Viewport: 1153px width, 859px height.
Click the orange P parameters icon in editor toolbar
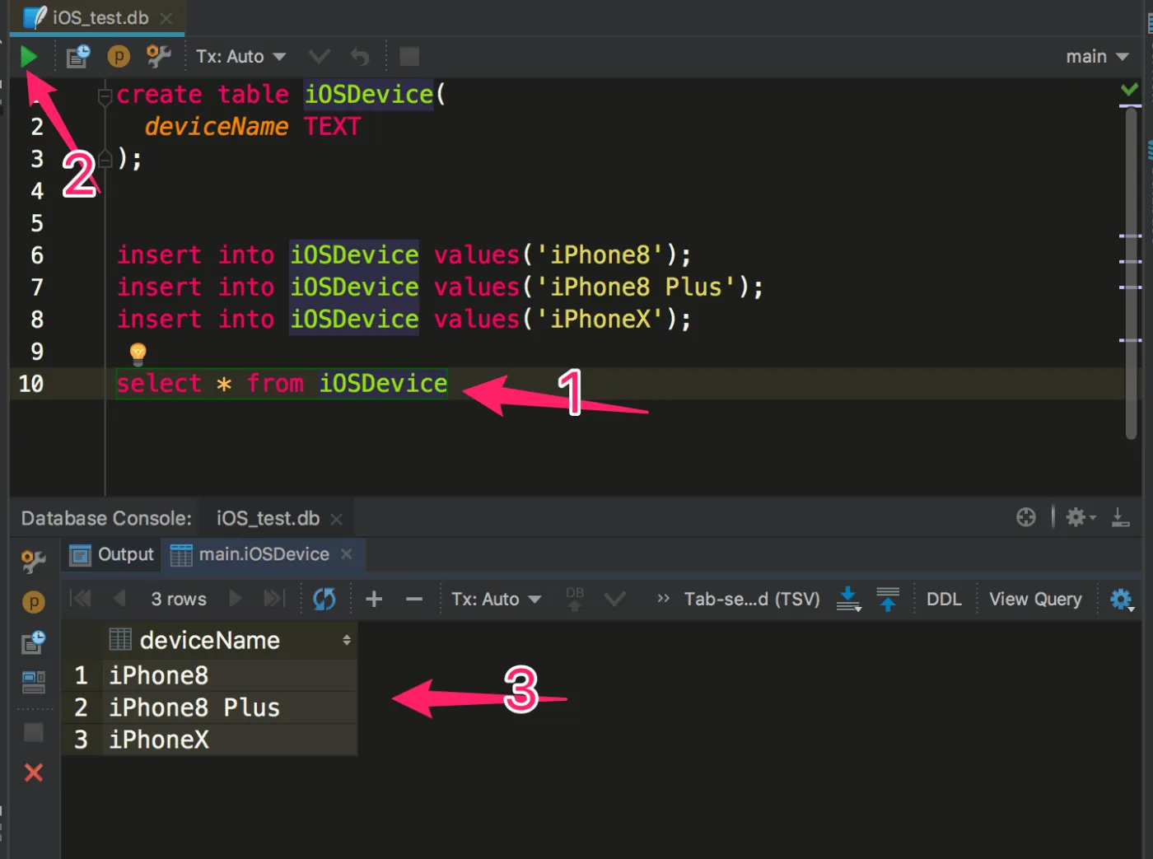[x=119, y=56]
